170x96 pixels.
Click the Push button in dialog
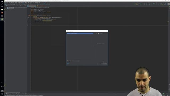tap(100, 64)
